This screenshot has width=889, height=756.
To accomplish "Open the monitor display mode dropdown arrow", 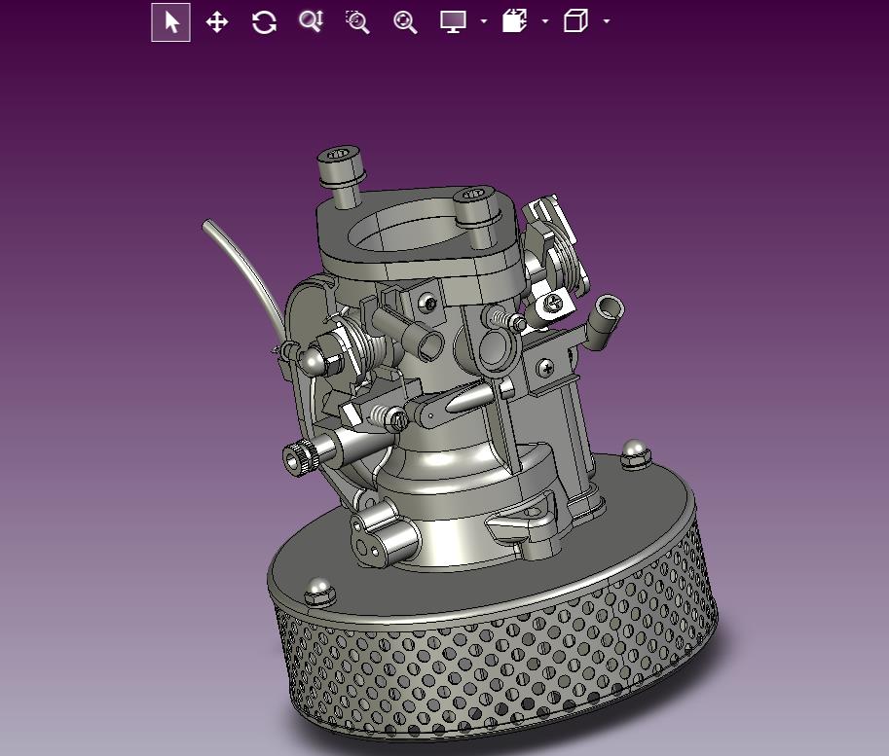I will click(x=484, y=21).
